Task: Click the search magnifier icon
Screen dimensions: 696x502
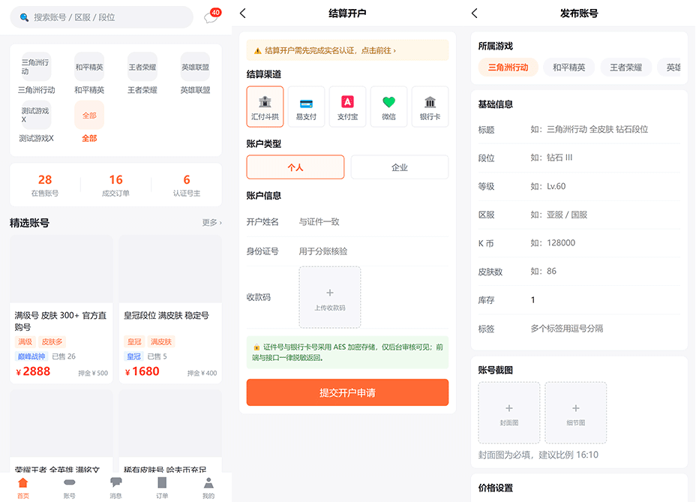Action: 25,17
